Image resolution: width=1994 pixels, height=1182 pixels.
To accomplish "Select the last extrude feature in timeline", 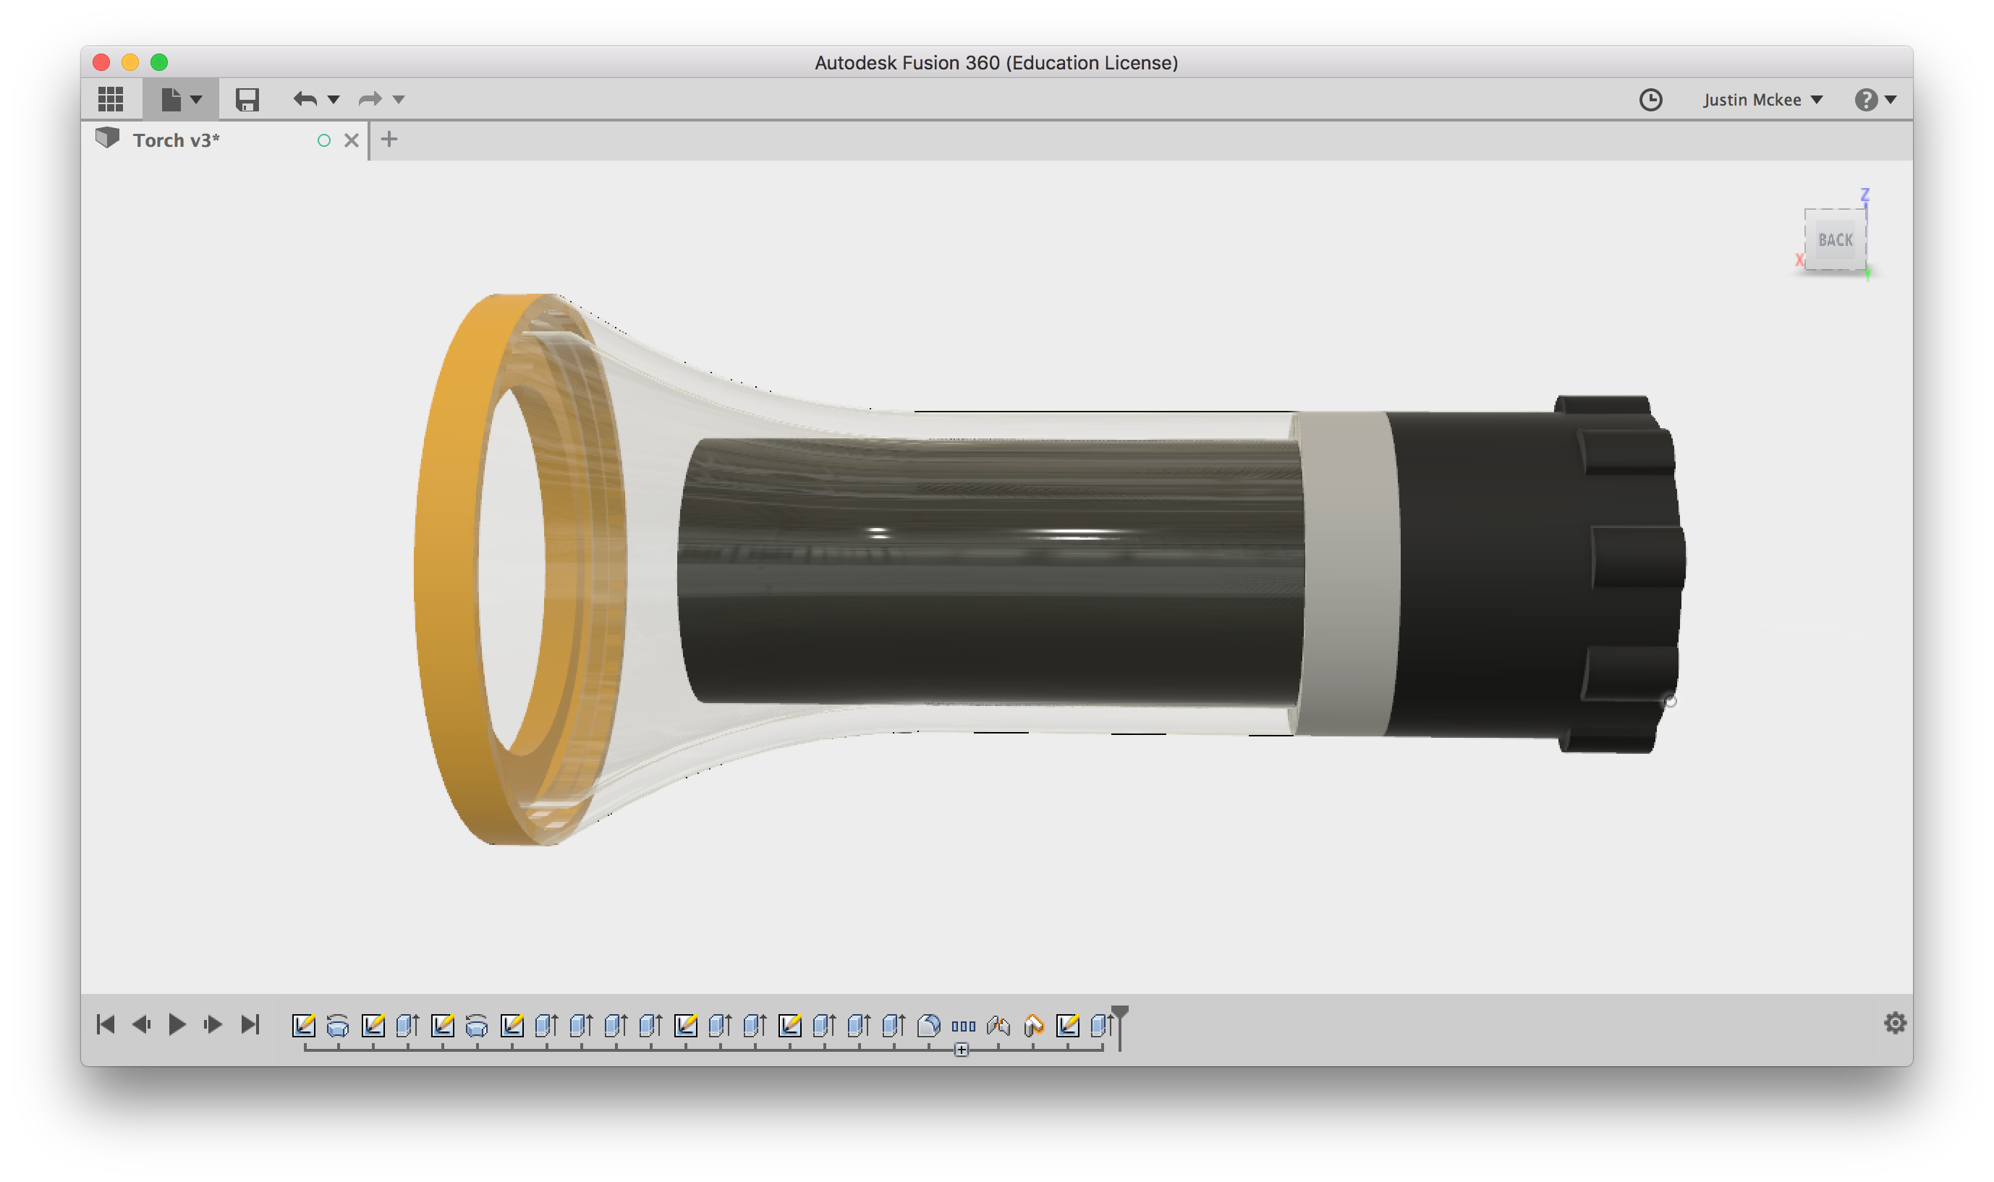I will tap(1102, 1025).
